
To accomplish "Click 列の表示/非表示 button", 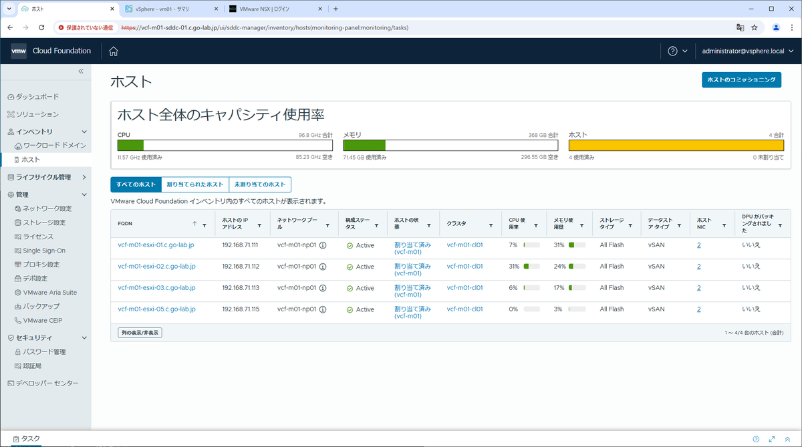I will point(140,332).
